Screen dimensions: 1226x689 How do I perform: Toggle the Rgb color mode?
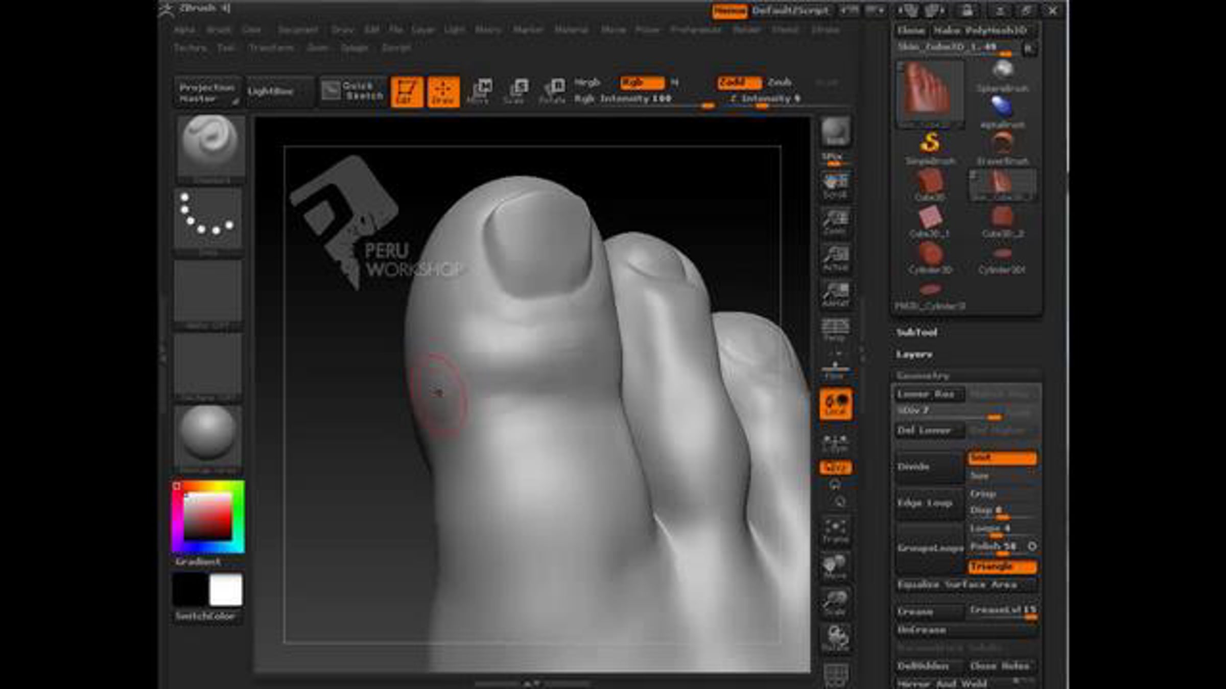click(642, 83)
